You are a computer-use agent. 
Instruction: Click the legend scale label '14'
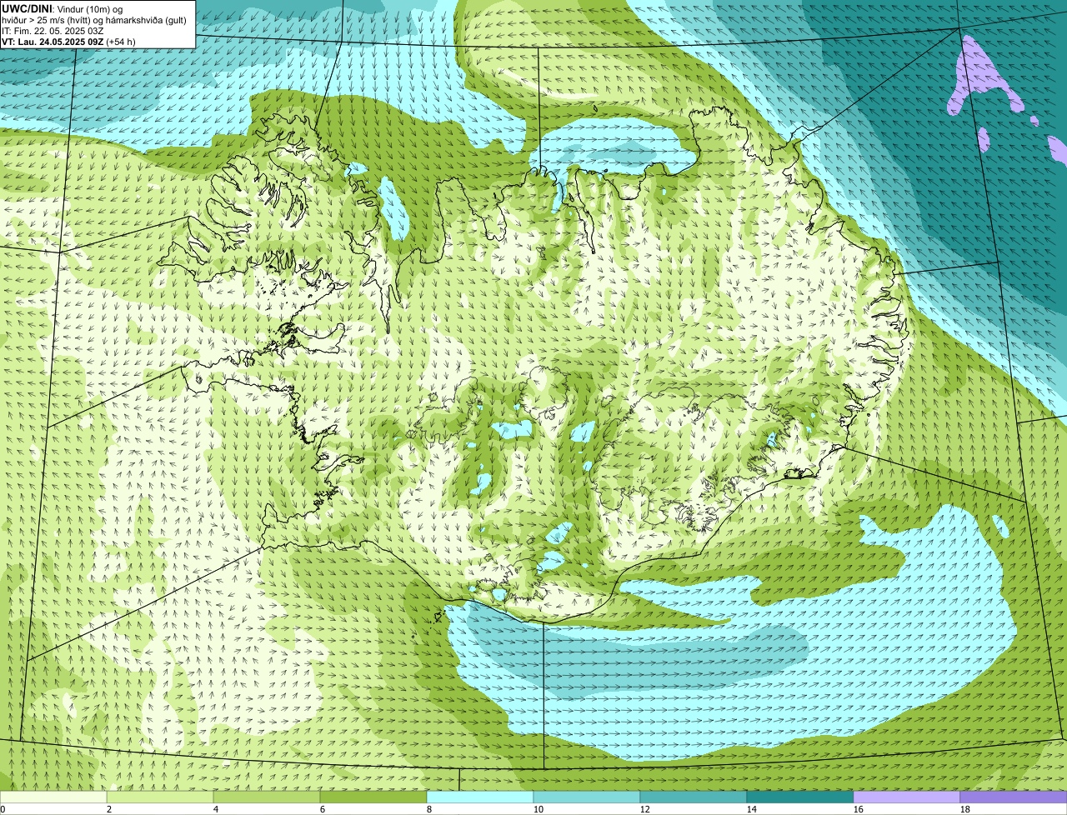pyautogui.click(x=752, y=809)
